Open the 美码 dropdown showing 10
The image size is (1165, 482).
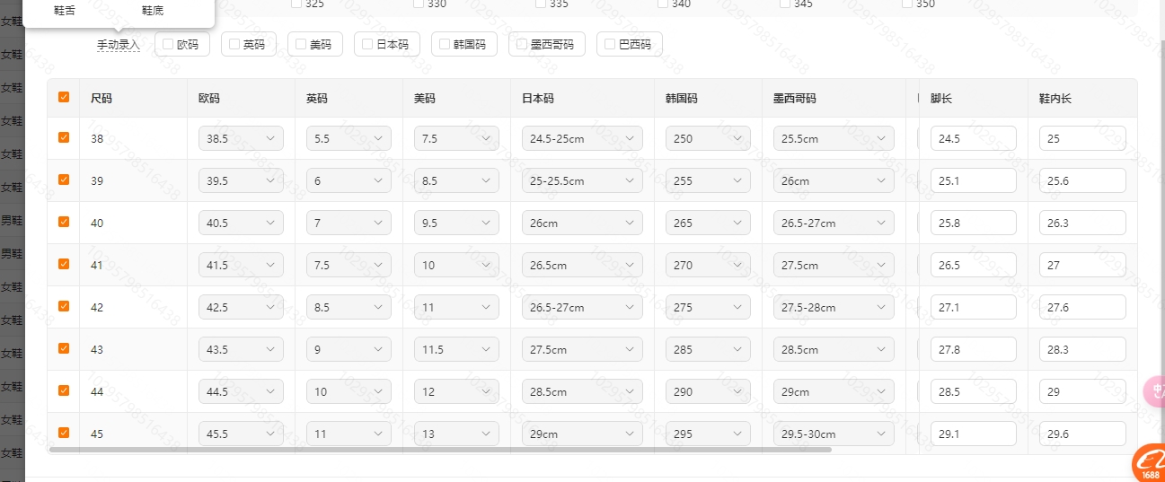click(x=456, y=265)
